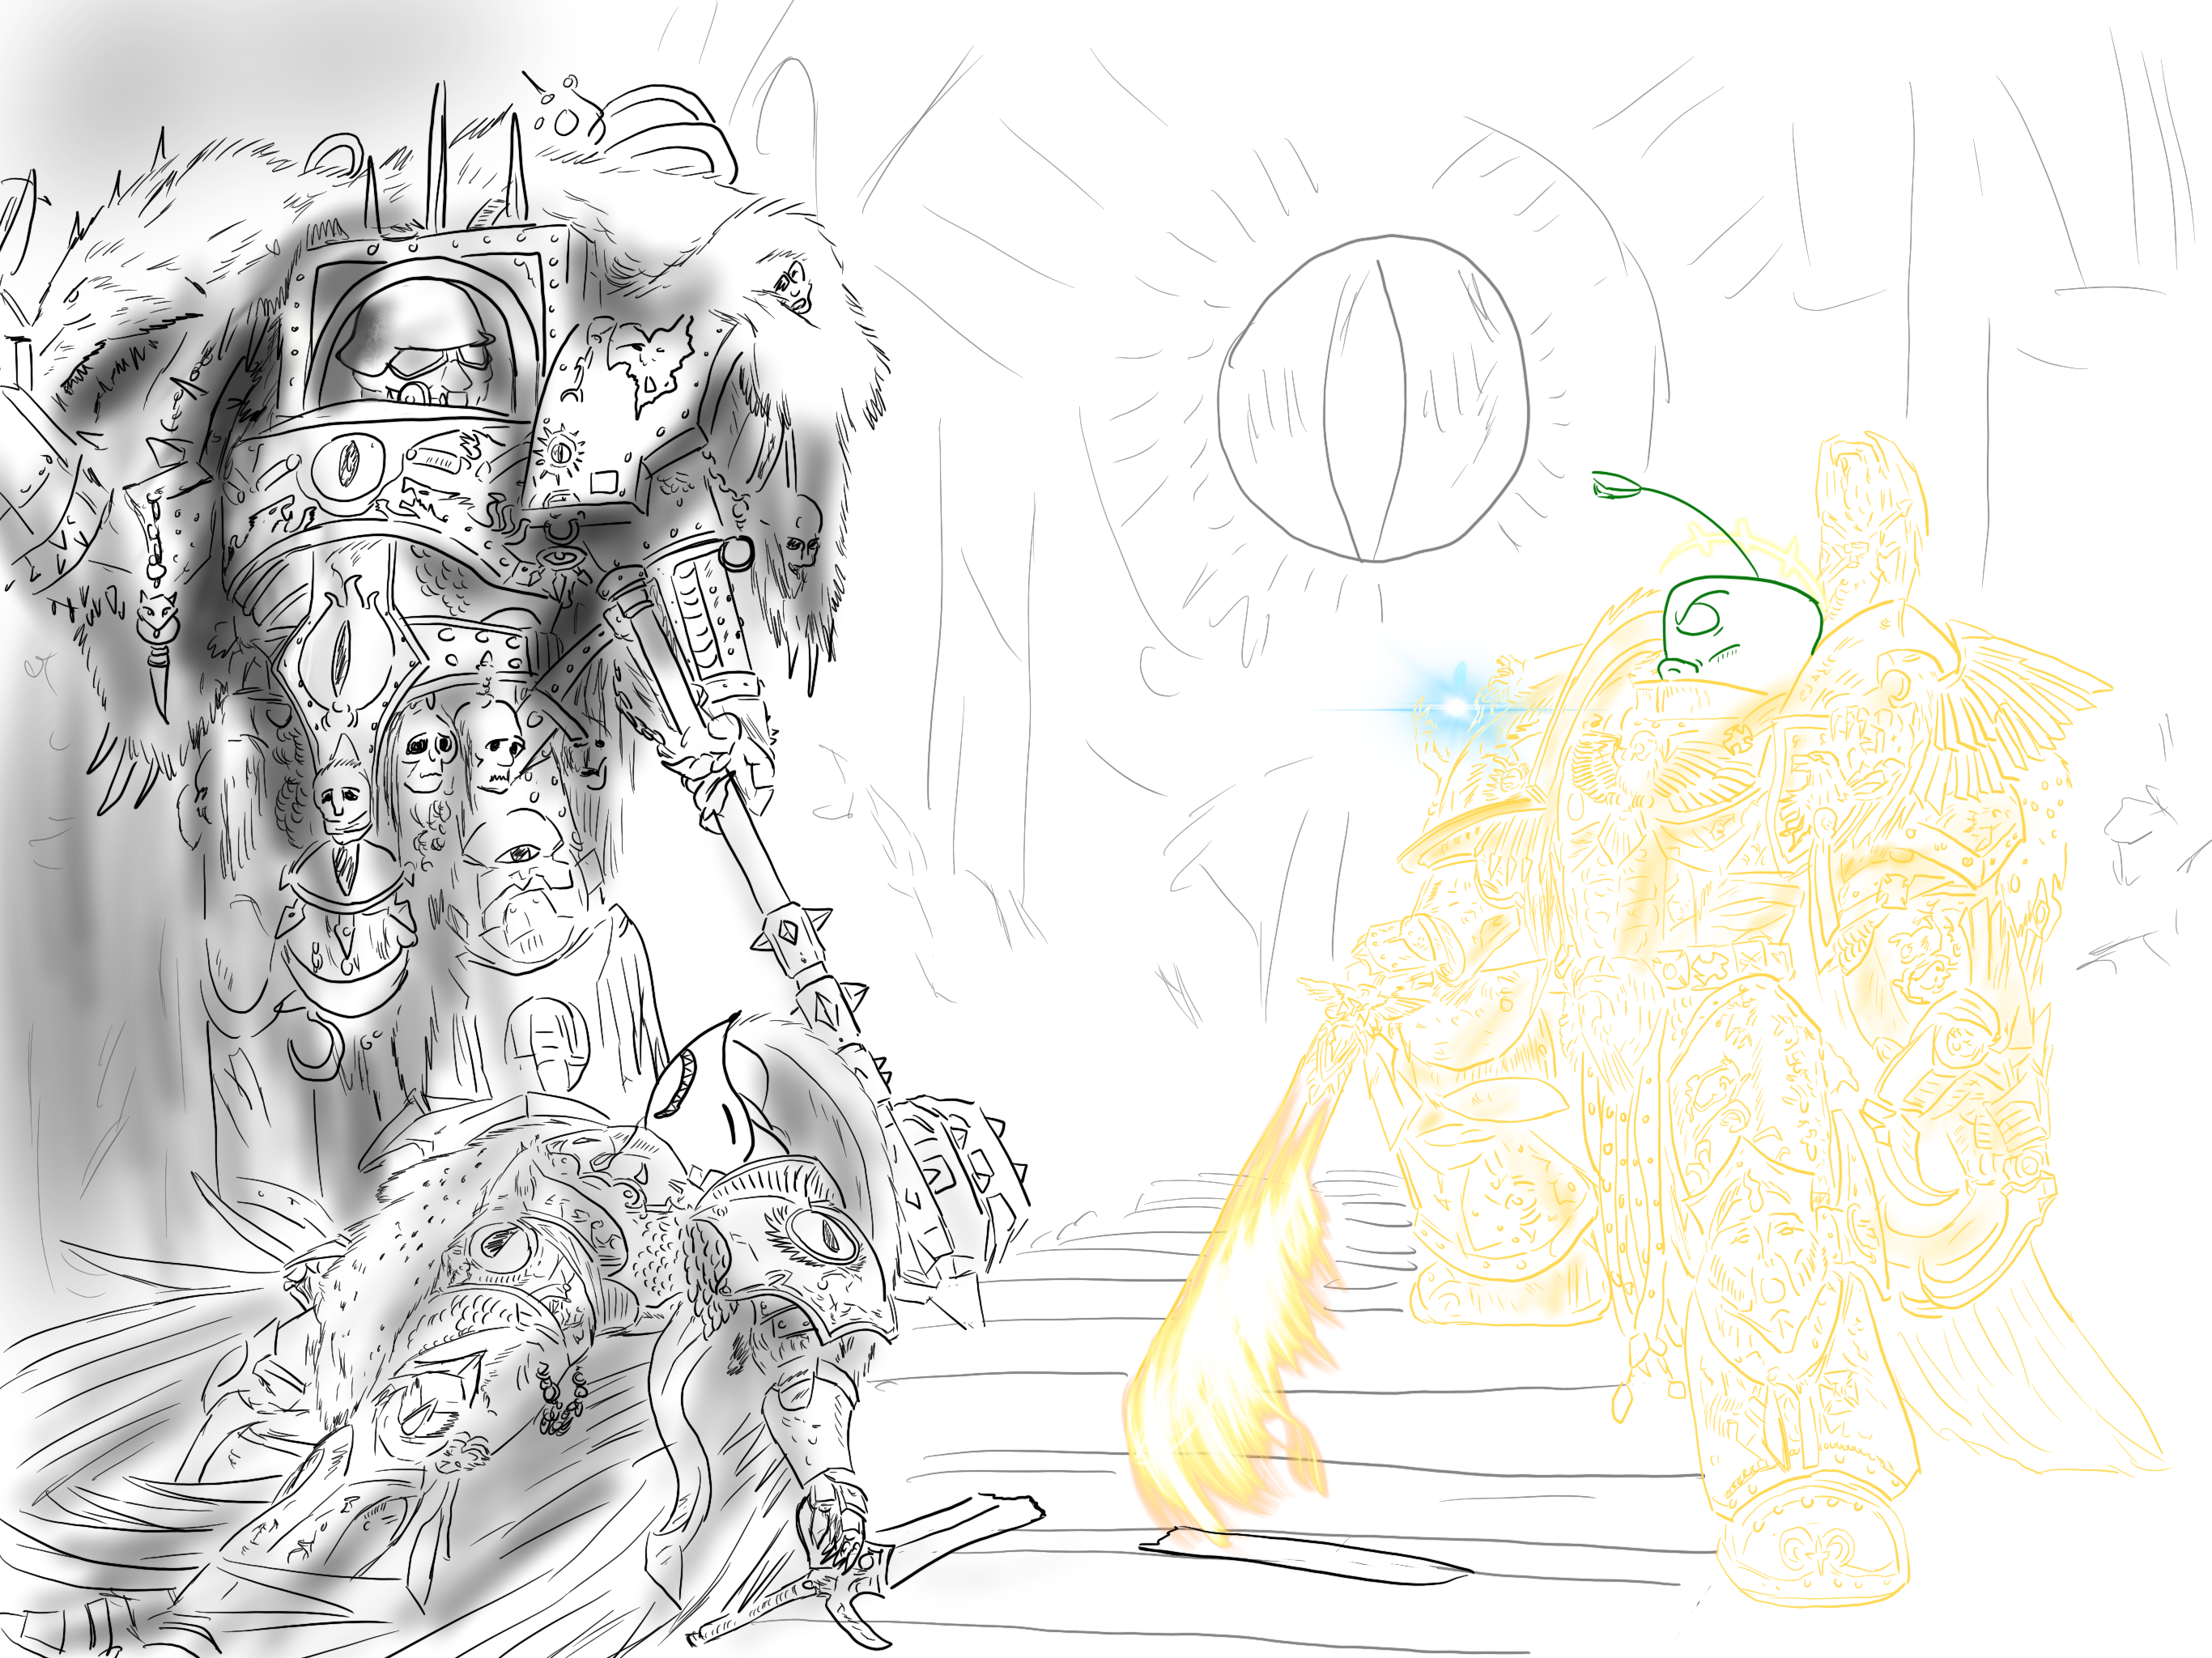This screenshot has height=1658, width=2212.
Task: Click the green leaf tip of sprout
Action: [1615, 486]
